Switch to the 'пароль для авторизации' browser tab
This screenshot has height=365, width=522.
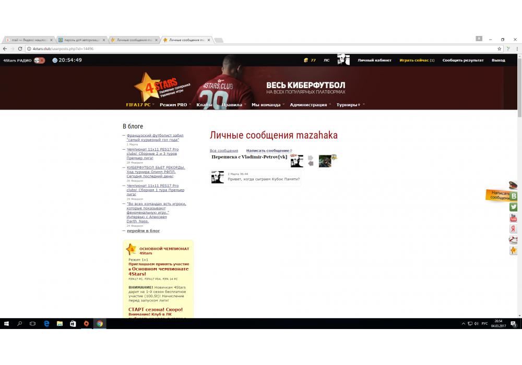coord(79,40)
